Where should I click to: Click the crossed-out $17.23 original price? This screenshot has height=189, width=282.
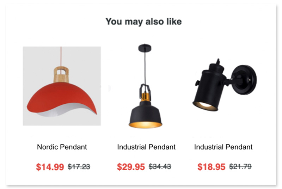click(79, 167)
